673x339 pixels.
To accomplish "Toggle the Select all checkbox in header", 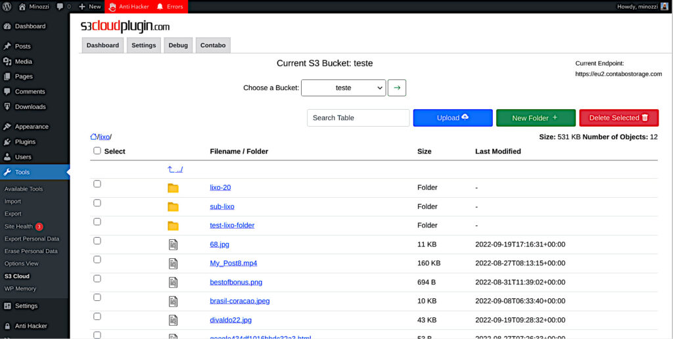I will click(x=97, y=150).
